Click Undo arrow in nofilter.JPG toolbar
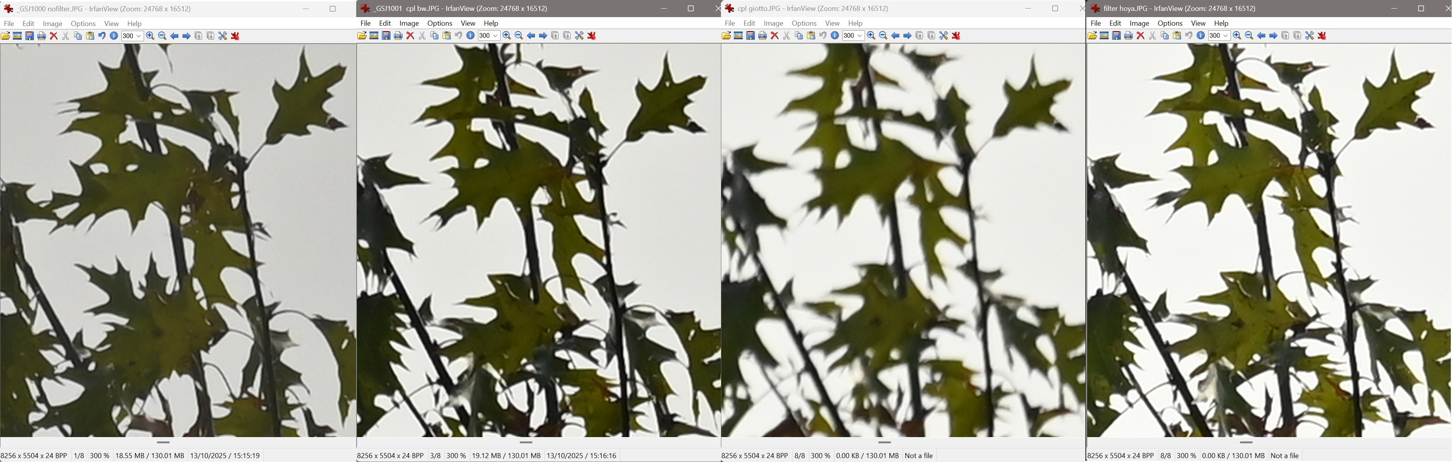The image size is (1452, 462). pos(102,36)
